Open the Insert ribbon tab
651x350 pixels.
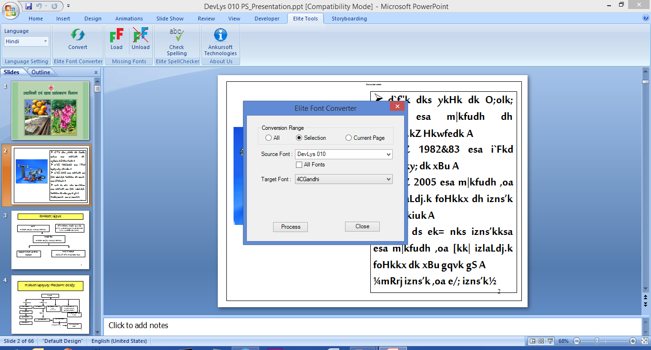[x=63, y=19]
